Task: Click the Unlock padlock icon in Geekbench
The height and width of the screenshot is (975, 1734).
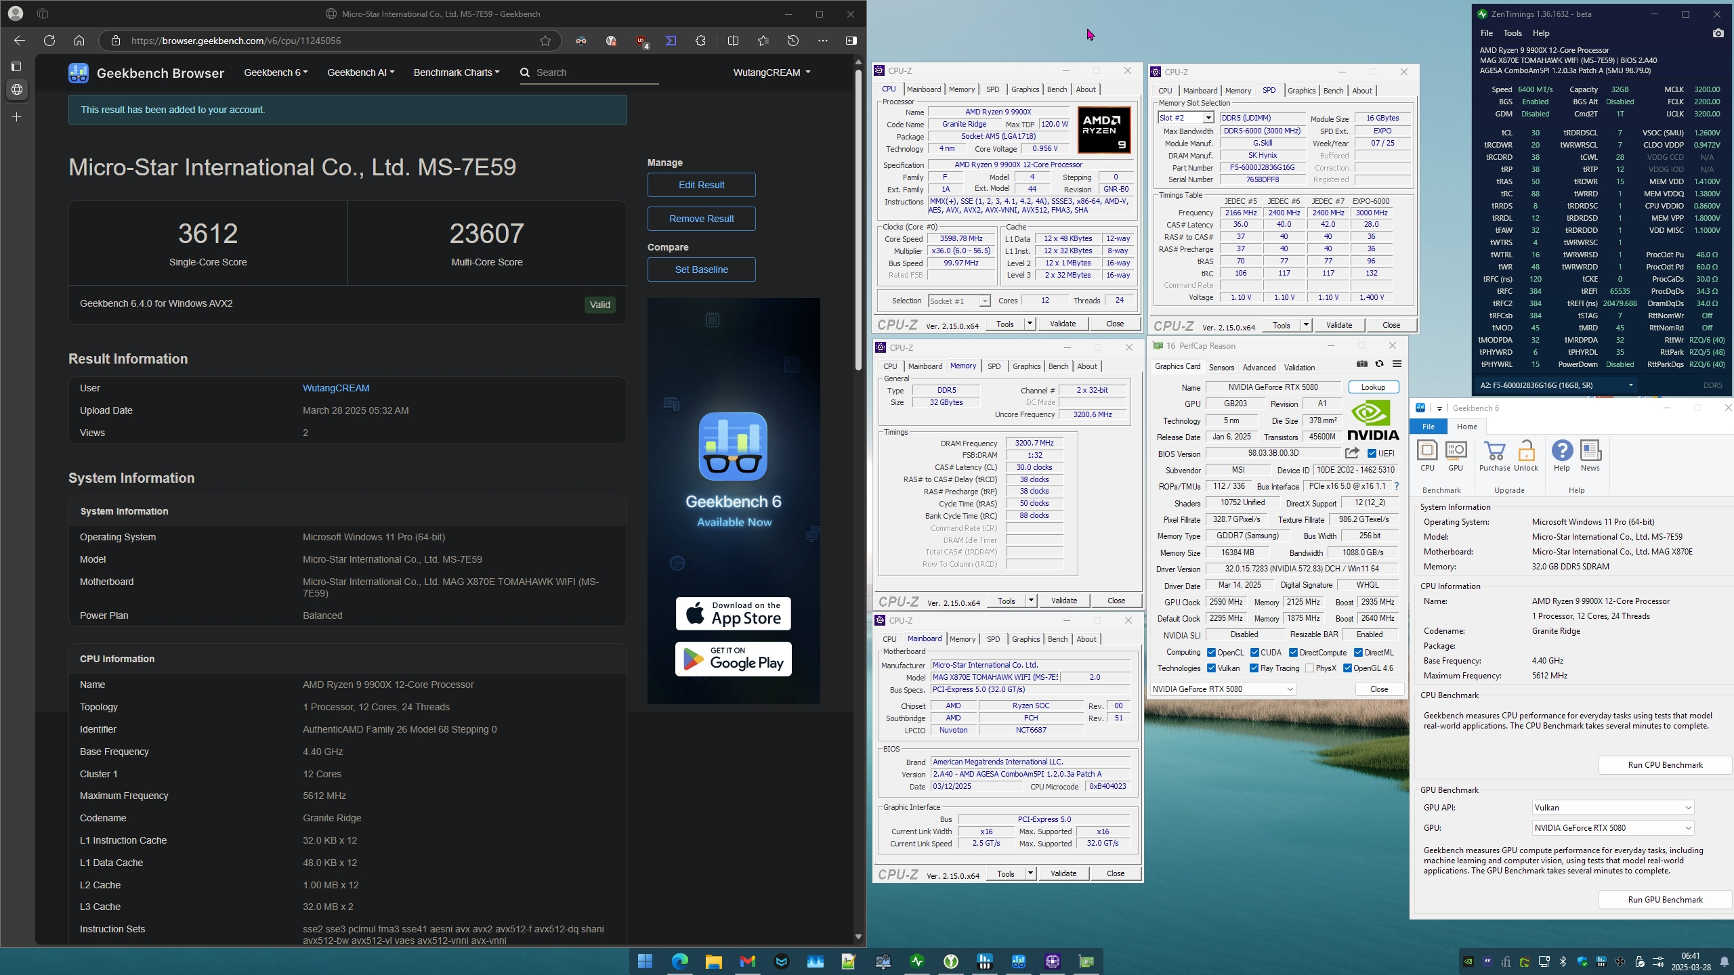Action: [1526, 455]
